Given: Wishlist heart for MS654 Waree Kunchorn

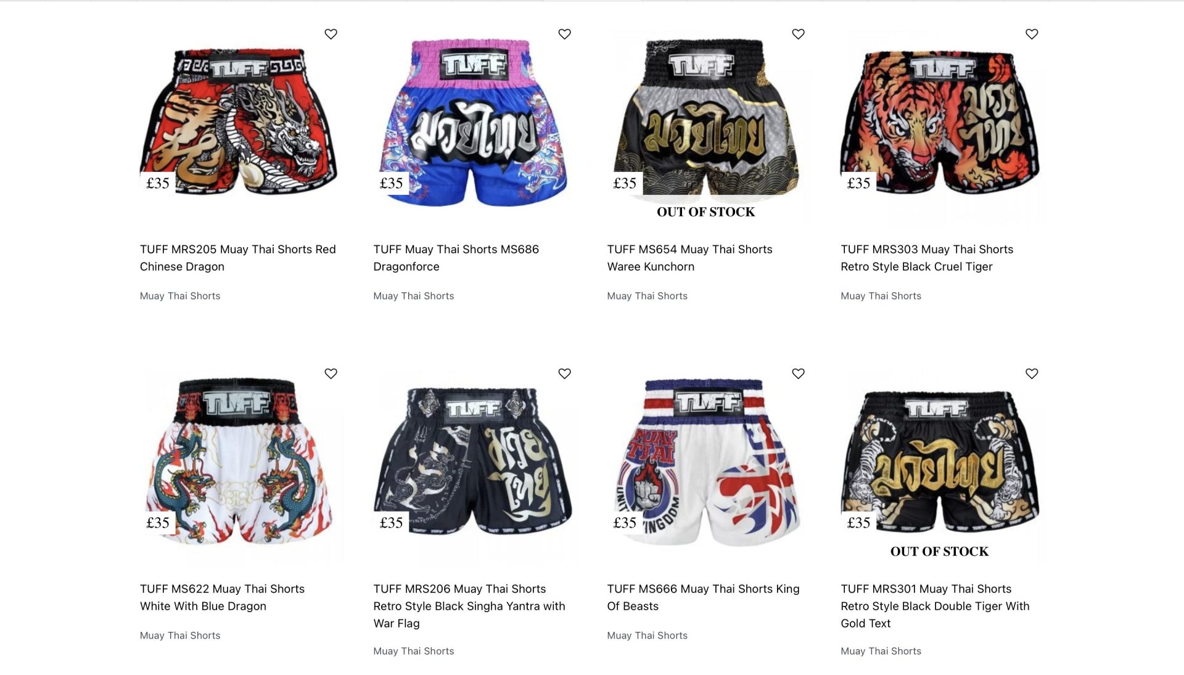Looking at the screenshot, I should (x=798, y=34).
